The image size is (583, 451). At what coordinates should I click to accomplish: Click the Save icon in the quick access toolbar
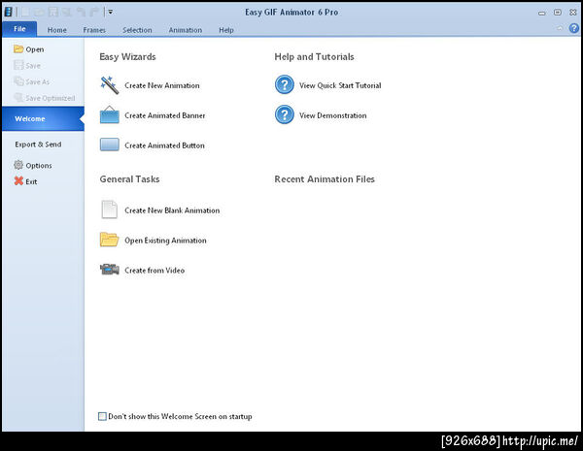(53, 12)
